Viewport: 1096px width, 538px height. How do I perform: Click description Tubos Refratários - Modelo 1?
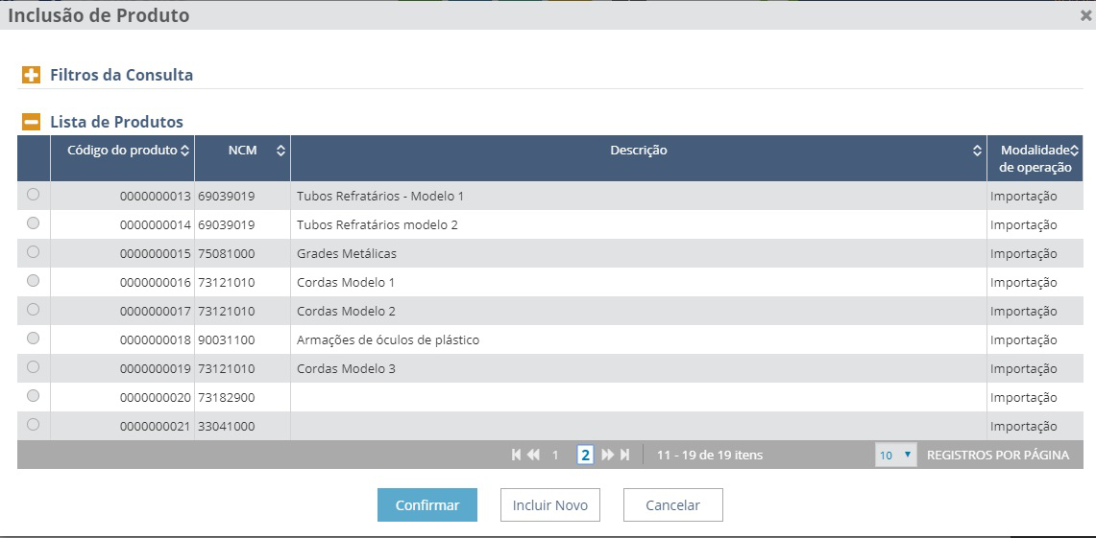point(380,196)
